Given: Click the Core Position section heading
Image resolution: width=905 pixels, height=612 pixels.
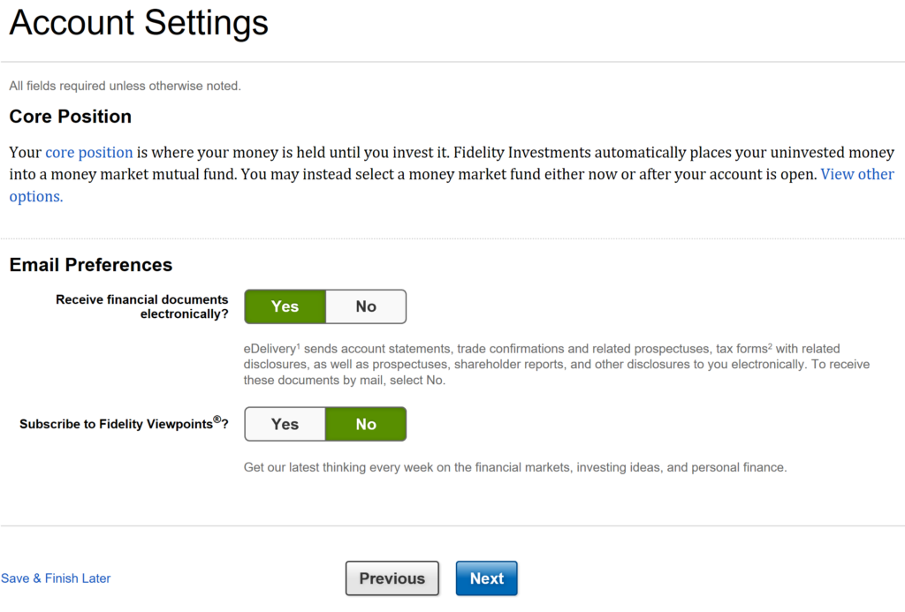Looking at the screenshot, I should [x=71, y=117].
